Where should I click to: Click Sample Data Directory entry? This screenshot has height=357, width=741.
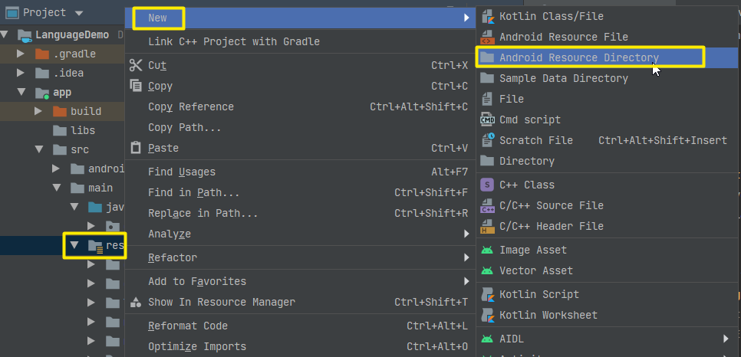[563, 78]
